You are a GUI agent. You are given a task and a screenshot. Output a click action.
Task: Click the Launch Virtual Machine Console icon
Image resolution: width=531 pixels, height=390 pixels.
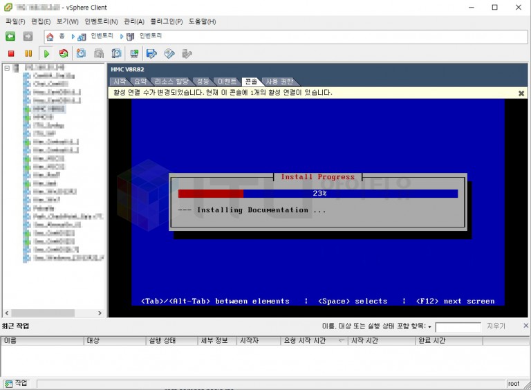point(134,53)
